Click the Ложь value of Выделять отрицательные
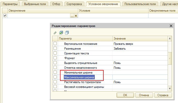Screen dimensions: 178x103 pos(140,63)
